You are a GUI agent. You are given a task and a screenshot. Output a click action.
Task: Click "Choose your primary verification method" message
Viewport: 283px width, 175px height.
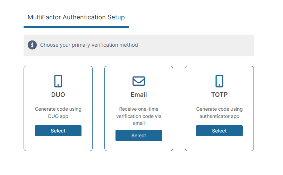[x=89, y=45]
